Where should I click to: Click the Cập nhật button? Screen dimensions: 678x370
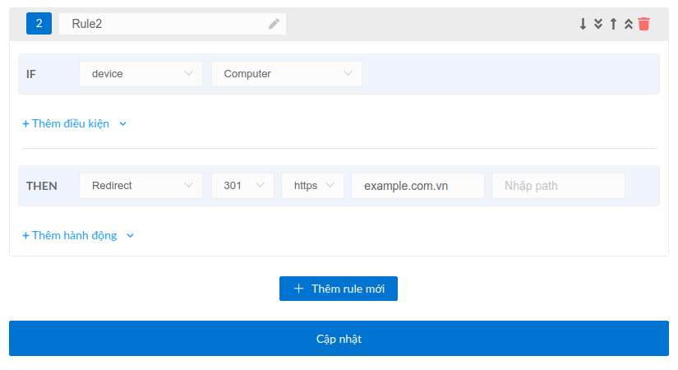[339, 339]
